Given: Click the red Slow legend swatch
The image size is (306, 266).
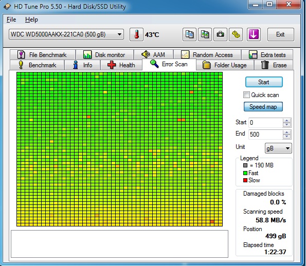Looking at the screenshot, I should coord(245,180).
